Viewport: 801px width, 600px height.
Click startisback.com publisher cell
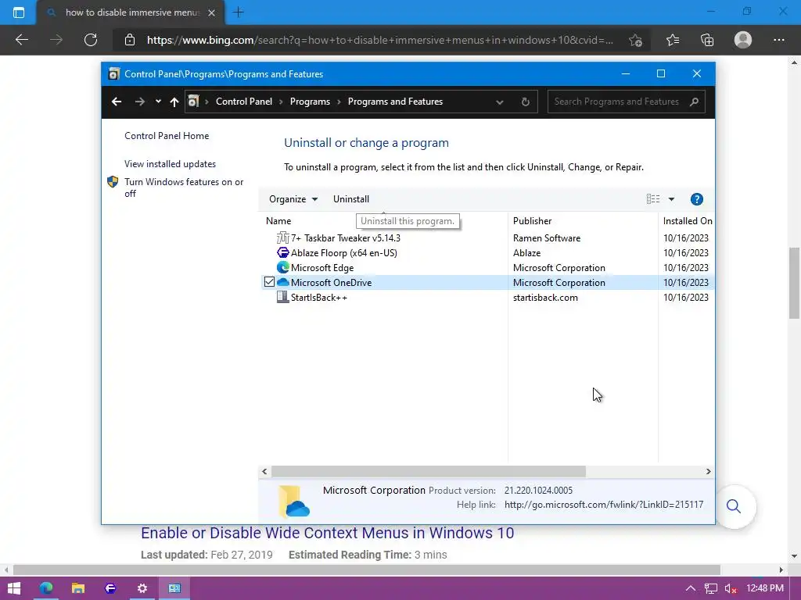[545, 298]
